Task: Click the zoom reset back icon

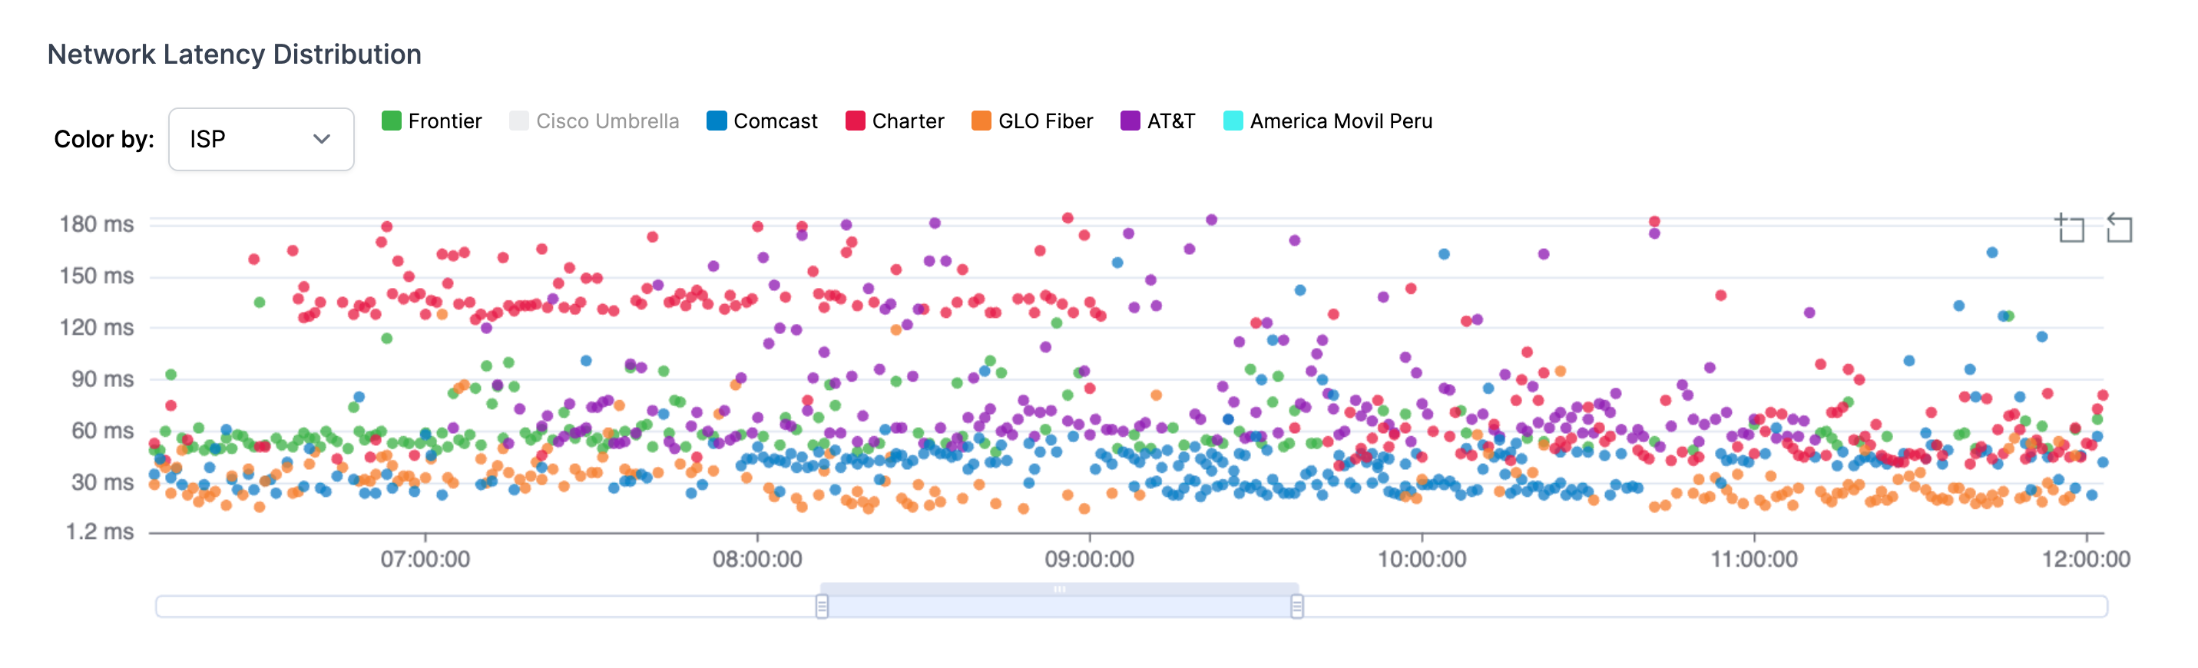Action: point(2119,229)
